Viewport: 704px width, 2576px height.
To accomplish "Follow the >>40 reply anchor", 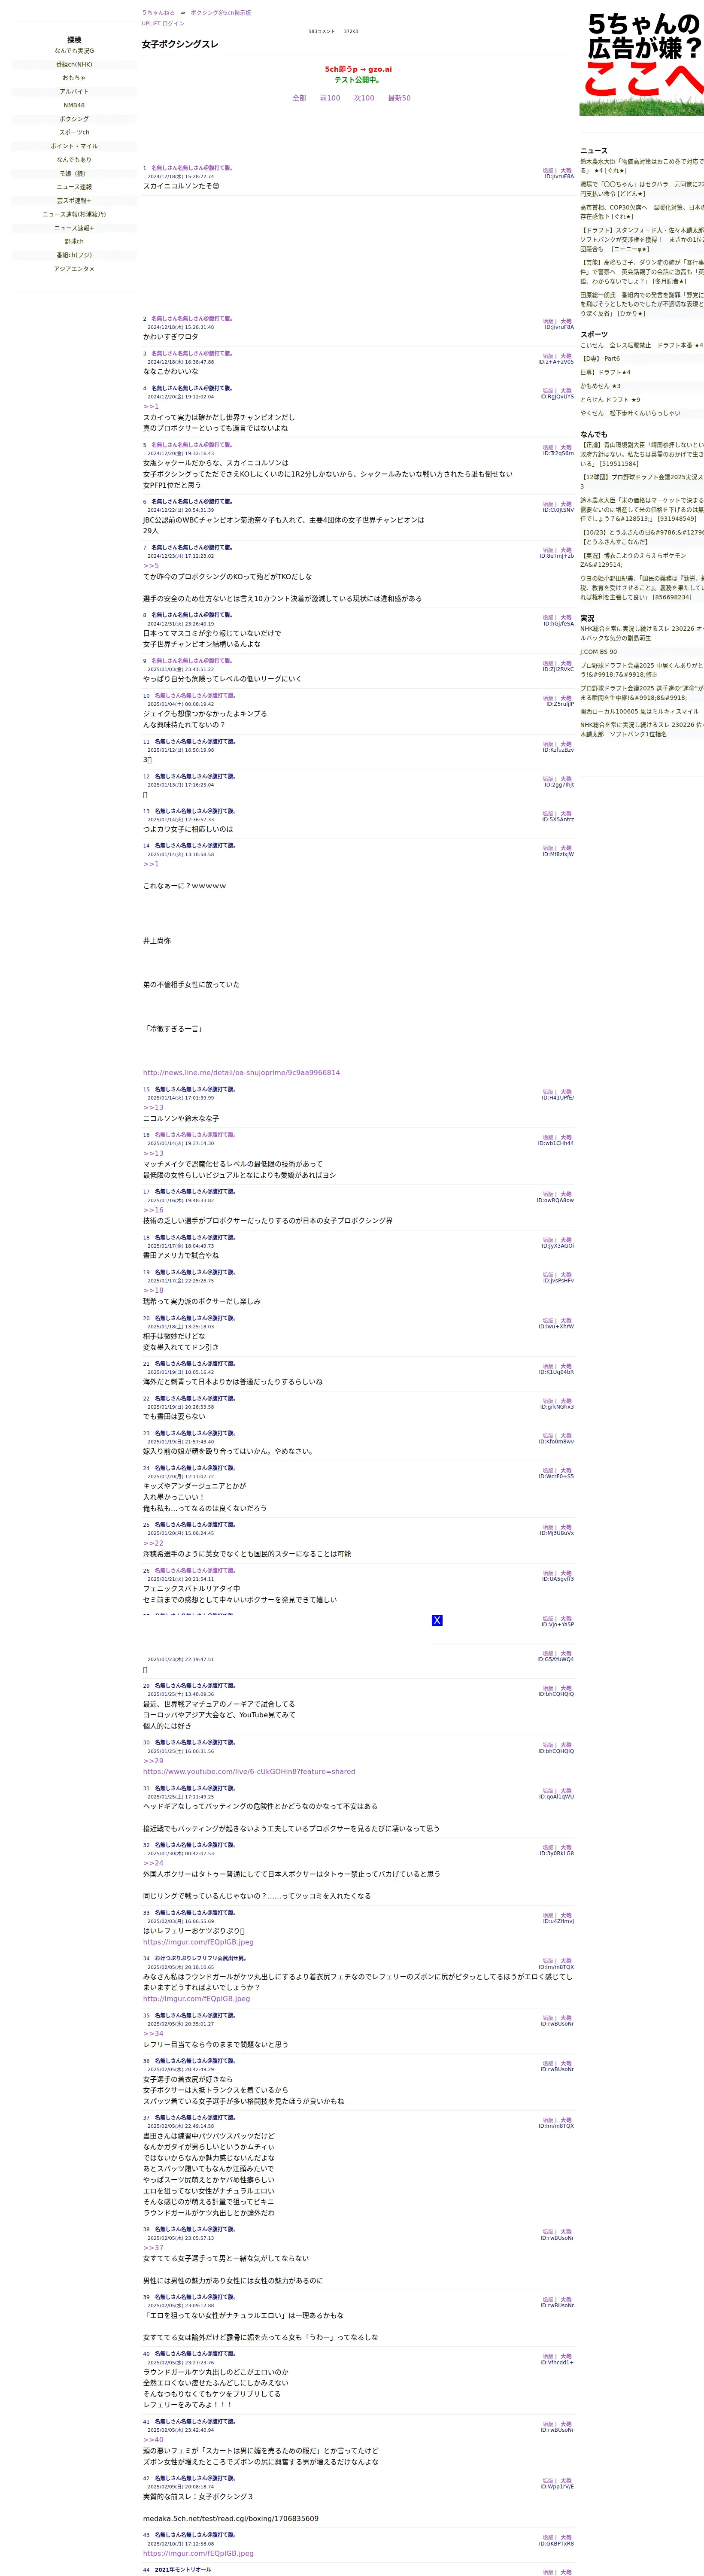I will (153, 2440).
